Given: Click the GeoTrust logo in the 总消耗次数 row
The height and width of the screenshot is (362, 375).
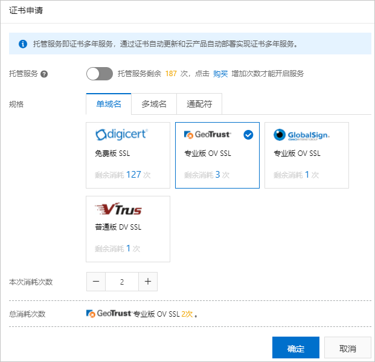Looking at the screenshot, I should coord(109,314).
